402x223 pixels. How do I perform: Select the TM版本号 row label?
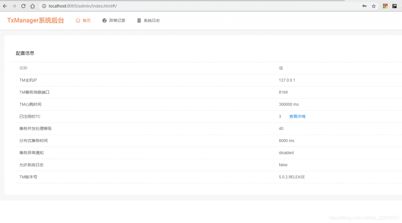[x=28, y=177]
